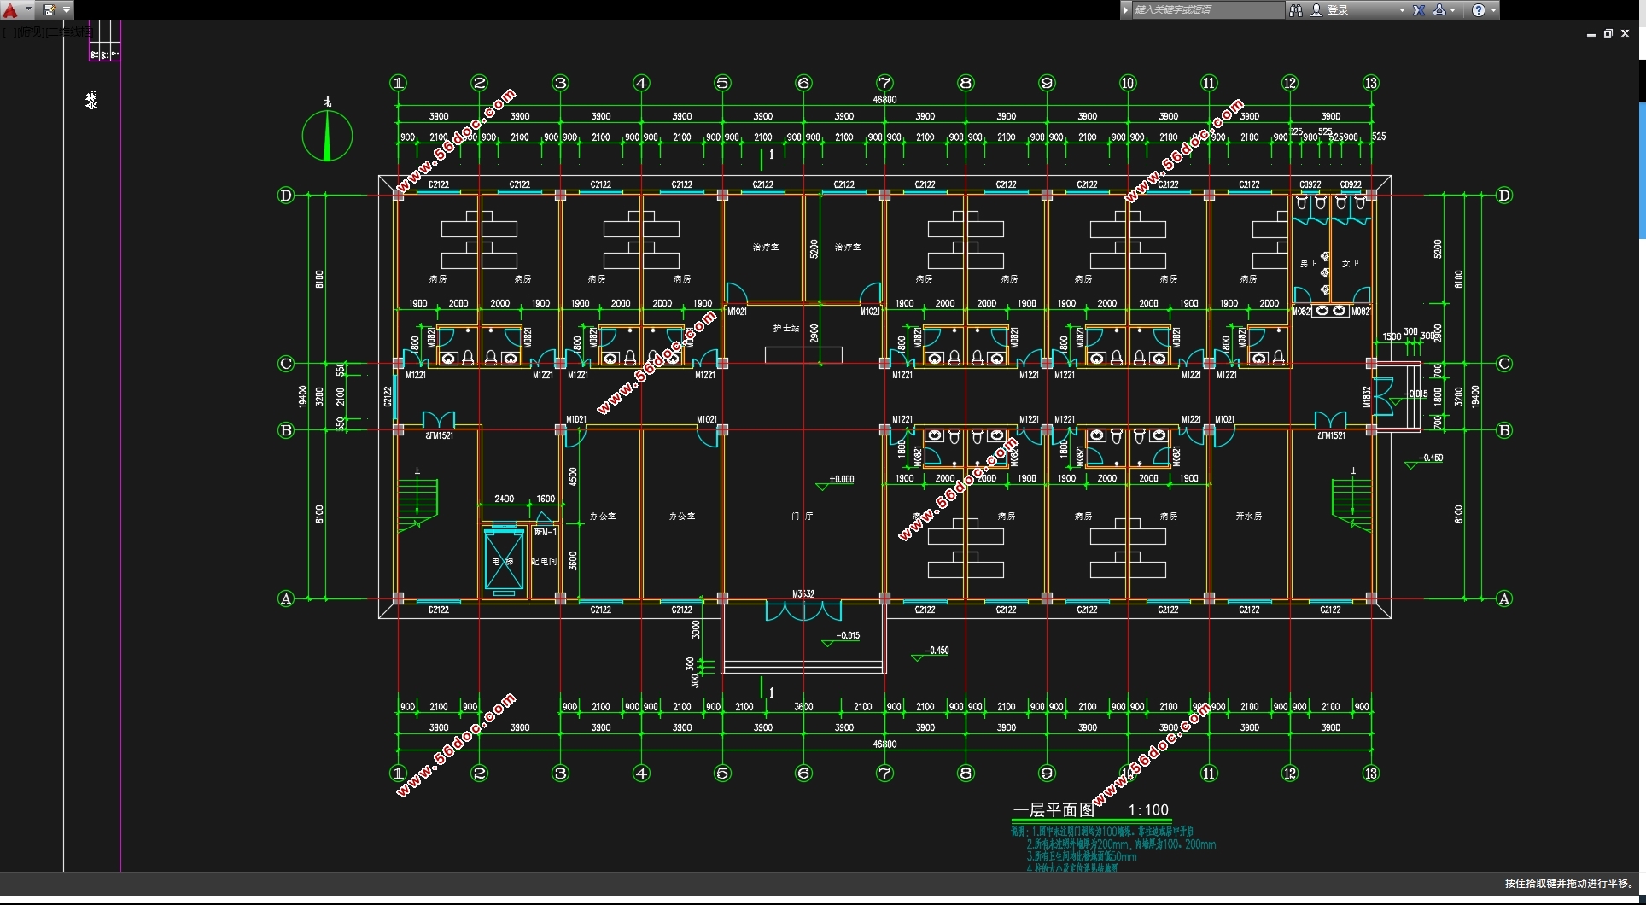This screenshot has width=1646, height=905.
Task: Select the 门 厅 lobby label
Action: tap(803, 517)
